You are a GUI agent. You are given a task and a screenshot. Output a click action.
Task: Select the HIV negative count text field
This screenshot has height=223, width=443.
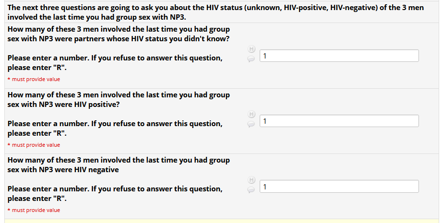(339, 186)
